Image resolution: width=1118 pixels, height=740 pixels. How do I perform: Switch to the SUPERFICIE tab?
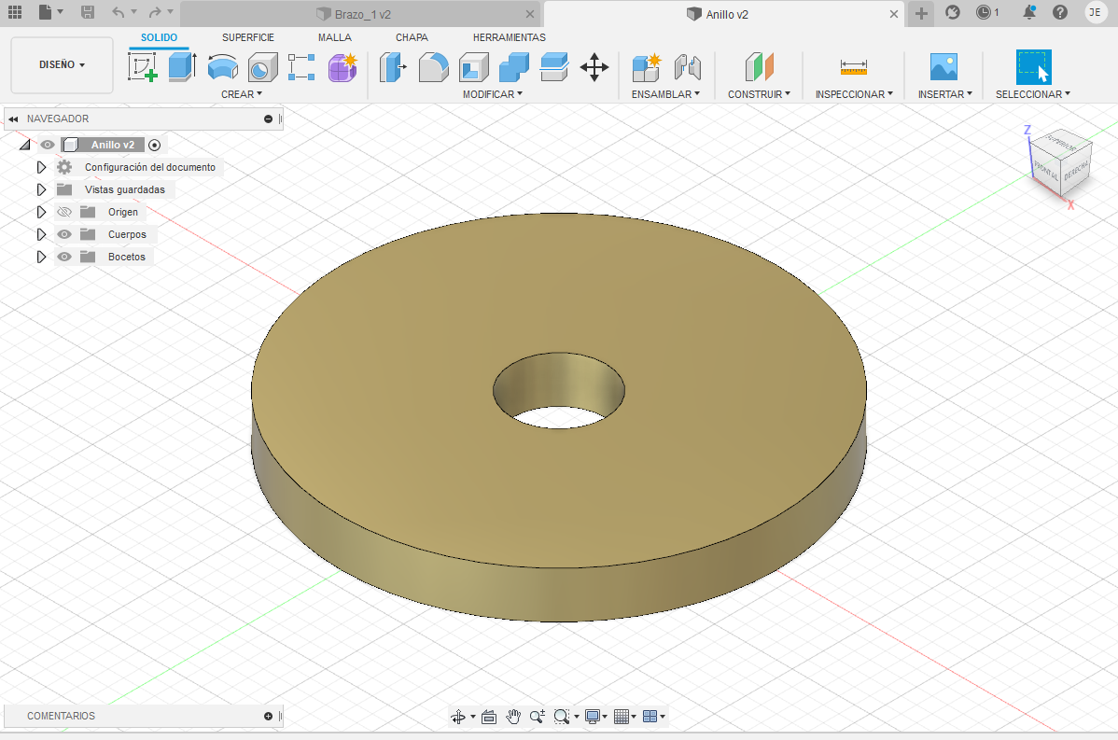[248, 37]
